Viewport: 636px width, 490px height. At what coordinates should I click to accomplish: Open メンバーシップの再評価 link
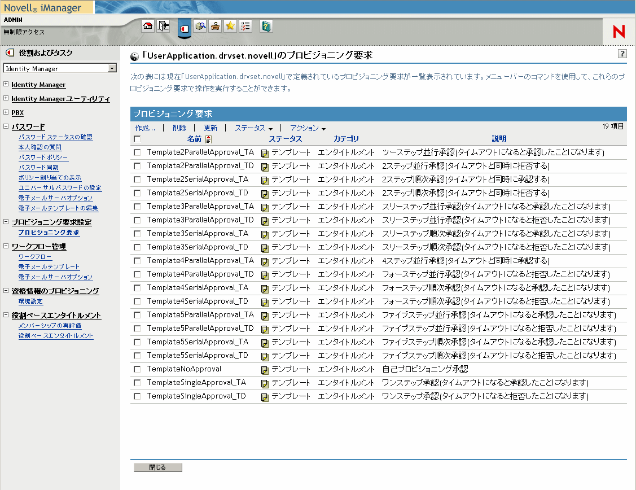tap(50, 326)
